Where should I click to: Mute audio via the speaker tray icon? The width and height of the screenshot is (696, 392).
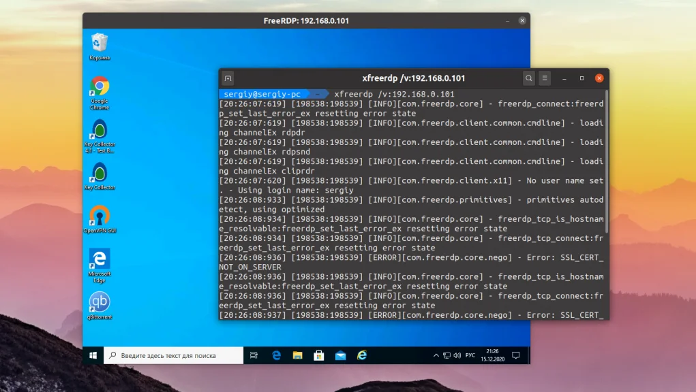pyautogui.click(x=457, y=355)
